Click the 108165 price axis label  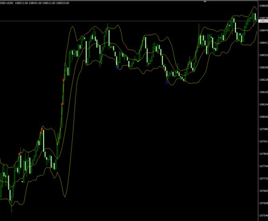264,92
